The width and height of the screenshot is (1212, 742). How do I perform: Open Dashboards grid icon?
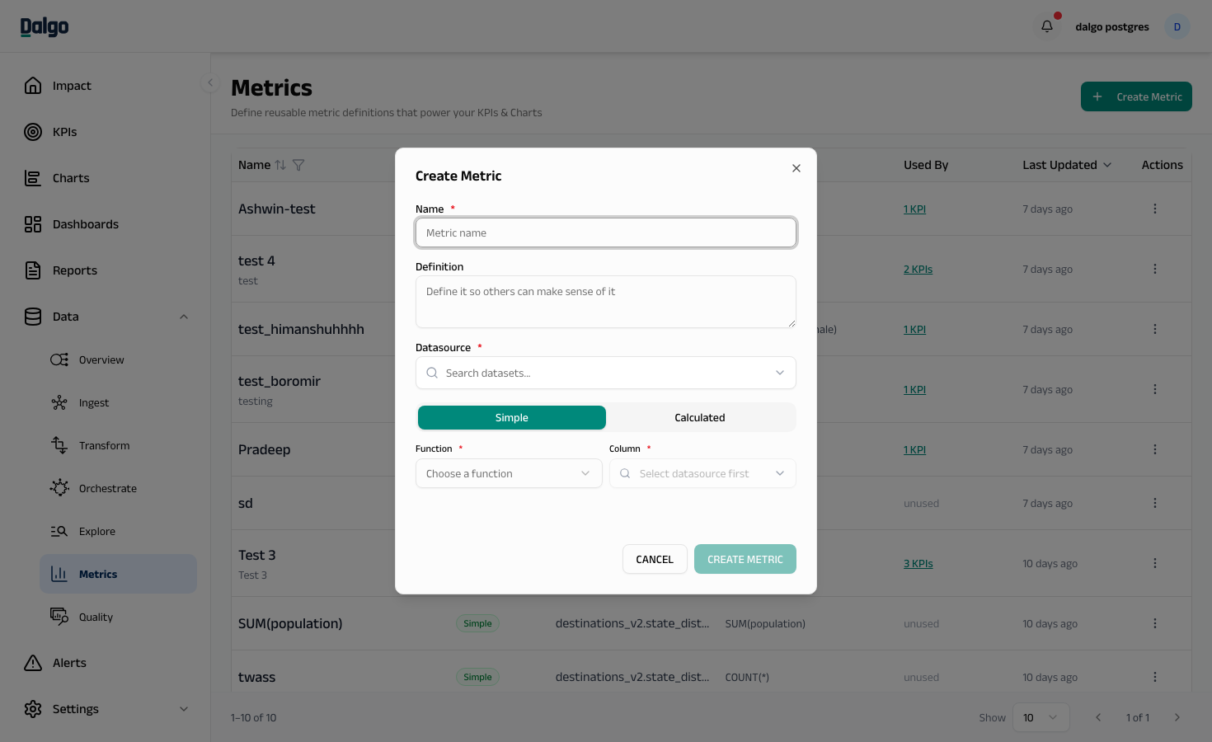33,224
